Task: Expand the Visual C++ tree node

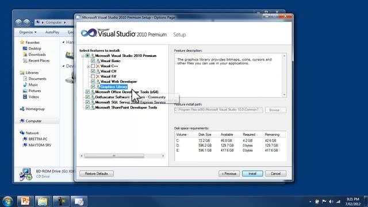Action: click(x=88, y=66)
